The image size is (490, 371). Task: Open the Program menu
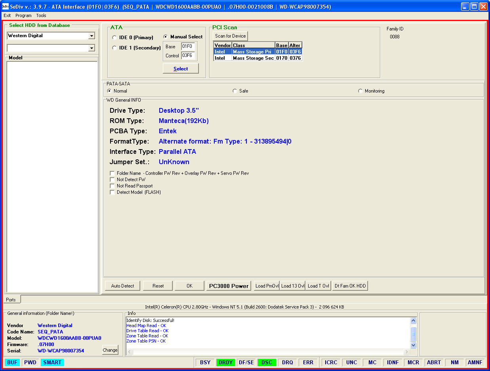[24, 15]
